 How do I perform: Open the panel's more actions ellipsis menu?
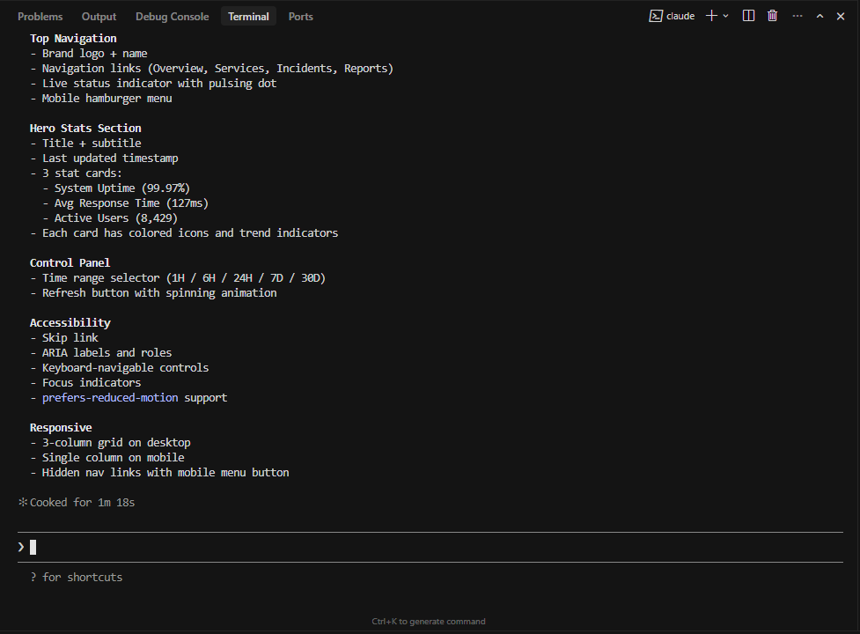point(797,16)
